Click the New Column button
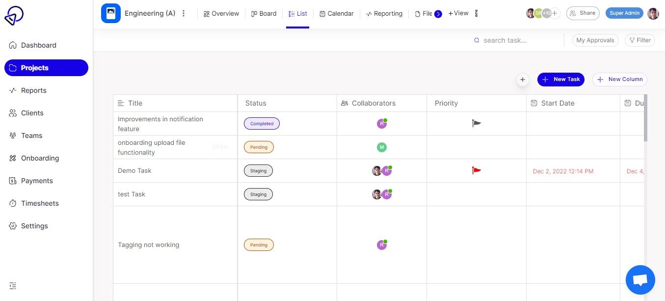Screen dimensions: 665x301 pyautogui.click(x=619, y=80)
